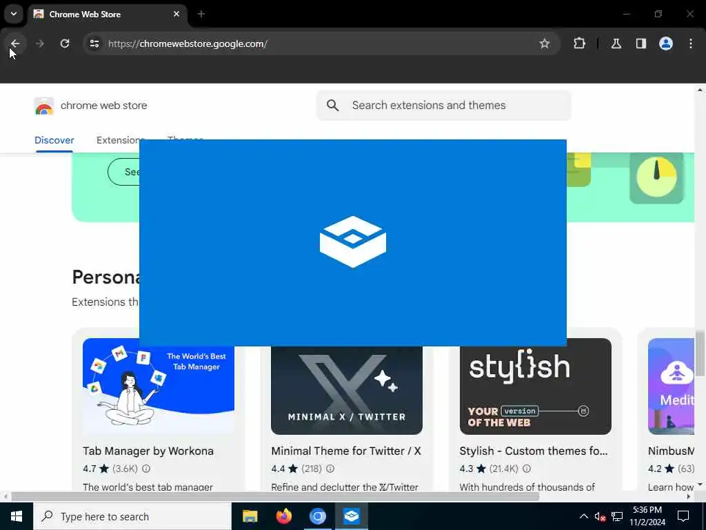
Task: Switch to Chromium on the taskbar
Action: click(x=317, y=516)
